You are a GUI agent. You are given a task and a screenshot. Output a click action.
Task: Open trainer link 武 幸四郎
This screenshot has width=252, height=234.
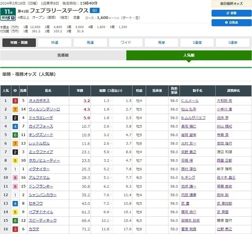click(224, 203)
